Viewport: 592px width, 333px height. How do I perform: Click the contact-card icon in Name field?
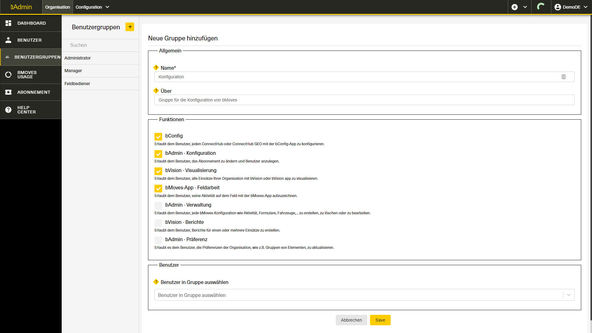click(564, 77)
